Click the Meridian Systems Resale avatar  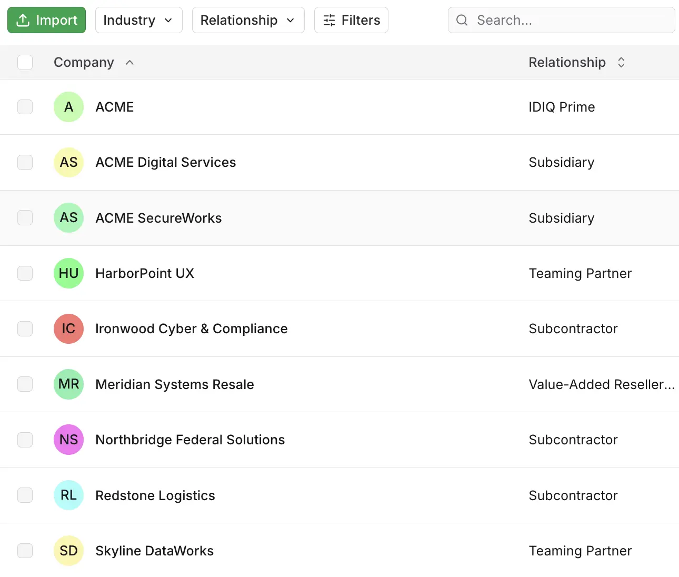[68, 384]
